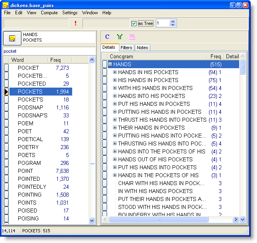The height and width of the screenshot is (243, 257).
Task: Click the green Y tree icon
Action: point(120,37)
